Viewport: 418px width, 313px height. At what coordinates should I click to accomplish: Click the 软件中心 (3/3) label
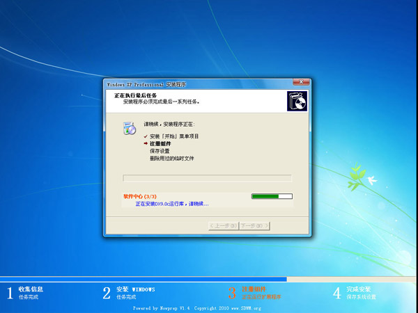pyautogui.click(x=140, y=196)
